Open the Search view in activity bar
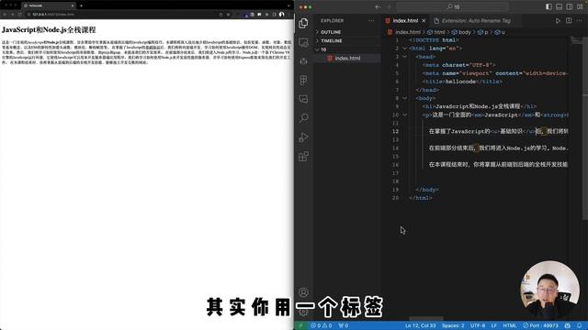Image resolution: width=588 pixels, height=330 pixels. pyautogui.click(x=303, y=118)
